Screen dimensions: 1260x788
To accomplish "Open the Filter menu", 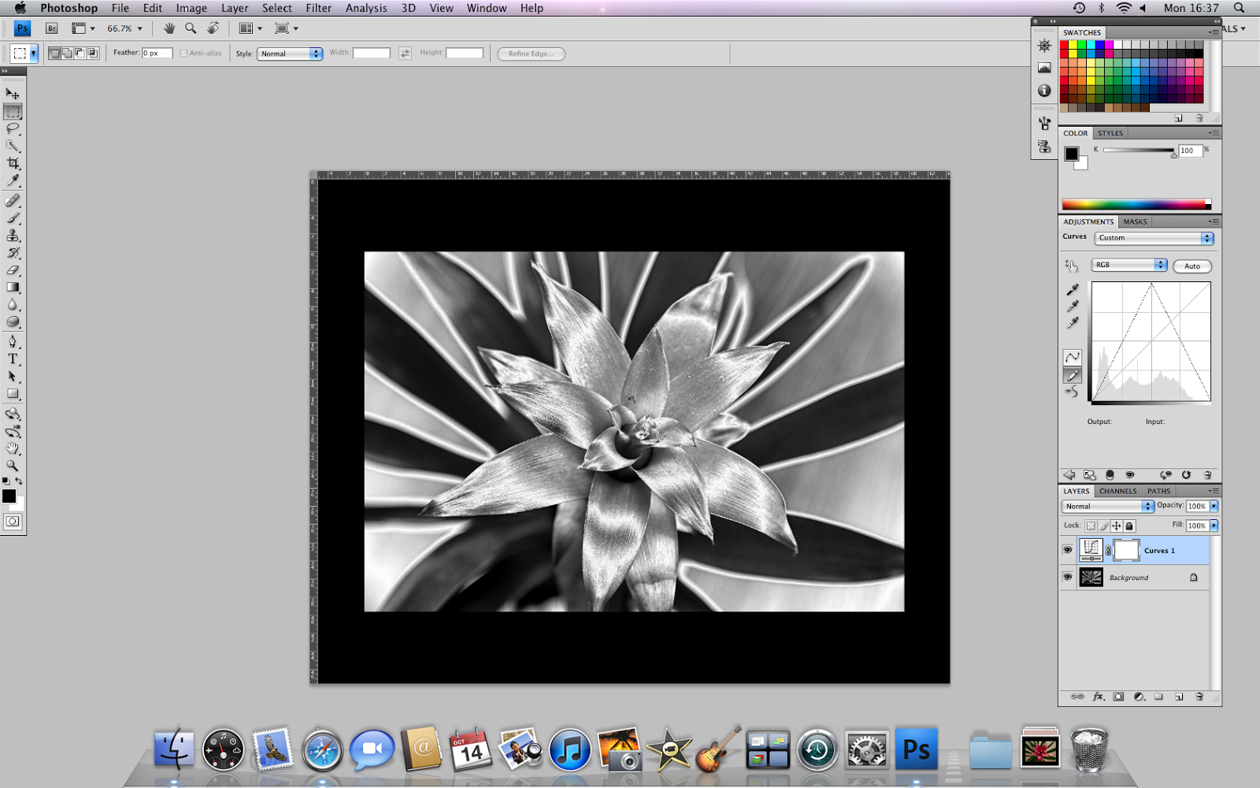I will (x=318, y=8).
